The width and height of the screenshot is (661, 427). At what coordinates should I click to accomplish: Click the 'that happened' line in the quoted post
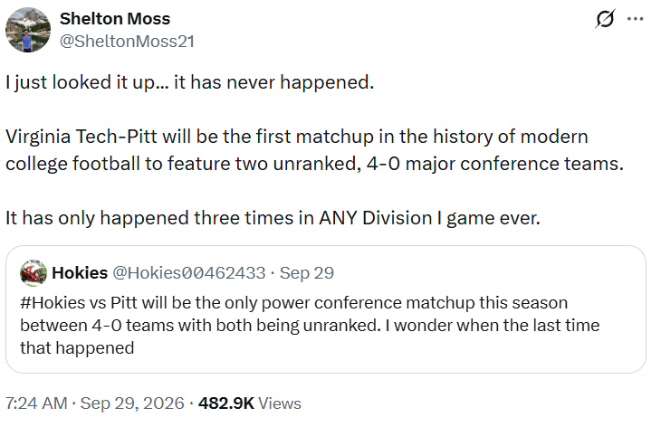tap(77, 348)
